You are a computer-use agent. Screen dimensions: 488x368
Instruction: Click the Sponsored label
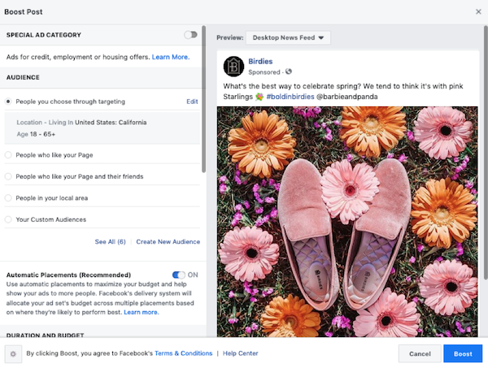pos(264,72)
